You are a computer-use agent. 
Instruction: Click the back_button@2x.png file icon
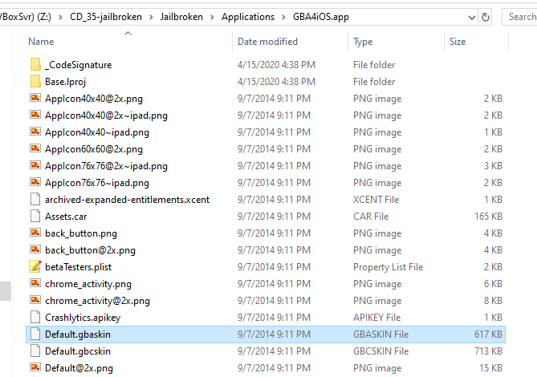(x=35, y=249)
